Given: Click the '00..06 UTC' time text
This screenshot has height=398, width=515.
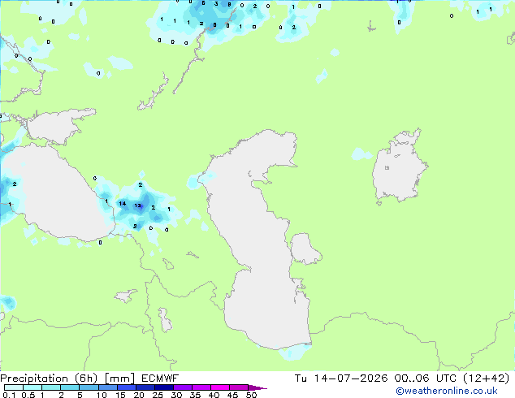Looking at the screenshot, I should coord(426,379).
